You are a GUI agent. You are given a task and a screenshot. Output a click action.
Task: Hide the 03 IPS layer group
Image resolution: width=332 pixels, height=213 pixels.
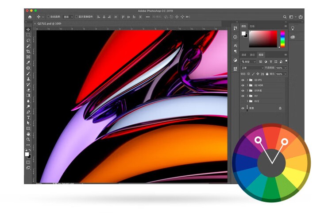243,80
